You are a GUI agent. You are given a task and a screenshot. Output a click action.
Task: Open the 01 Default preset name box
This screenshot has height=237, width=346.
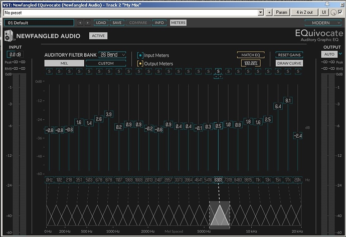(x=39, y=22)
